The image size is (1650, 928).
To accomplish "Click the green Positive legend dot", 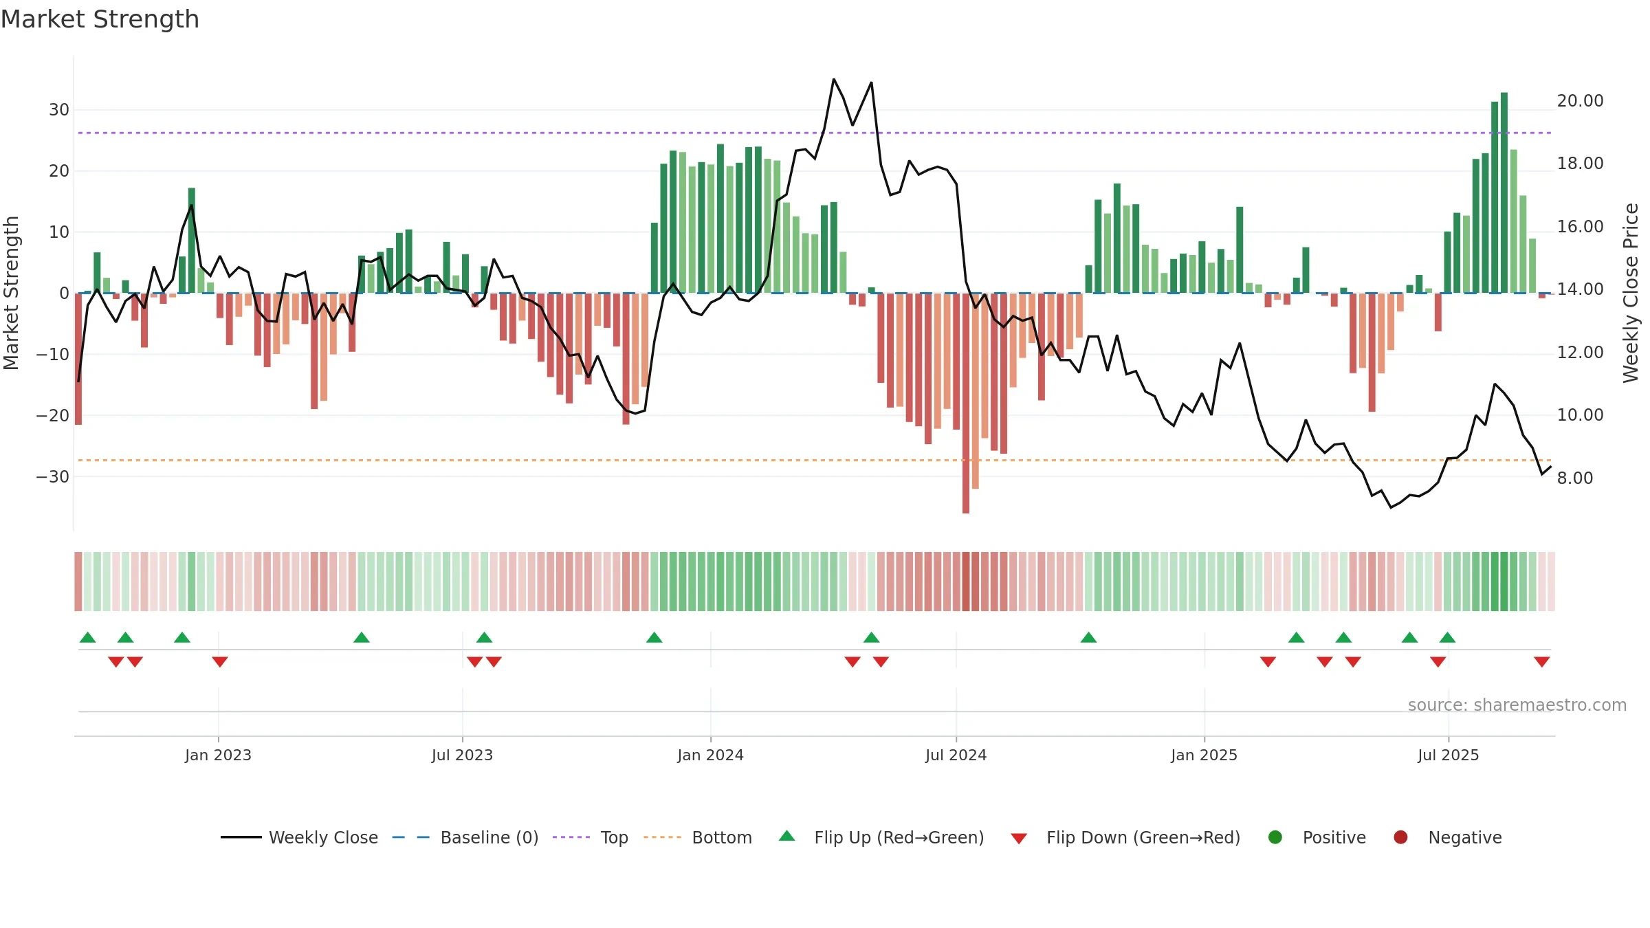I will pyautogui.click(x=1275, y=837).
